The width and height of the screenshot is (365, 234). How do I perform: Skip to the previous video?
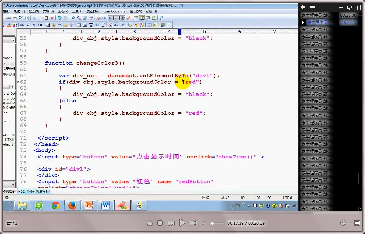[x=171, y=223]
